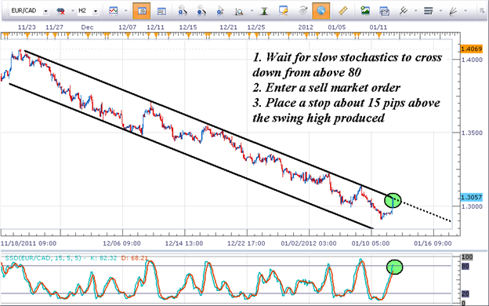Select the cursor pointer tool icon
Viewport: 489px width, 306px height.
(x=220, y=11)
